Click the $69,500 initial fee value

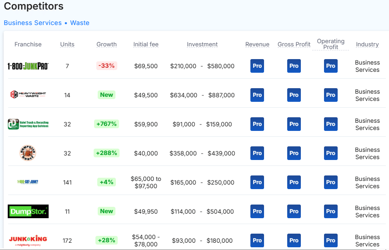pyautogui.click(x=146, y=66)
